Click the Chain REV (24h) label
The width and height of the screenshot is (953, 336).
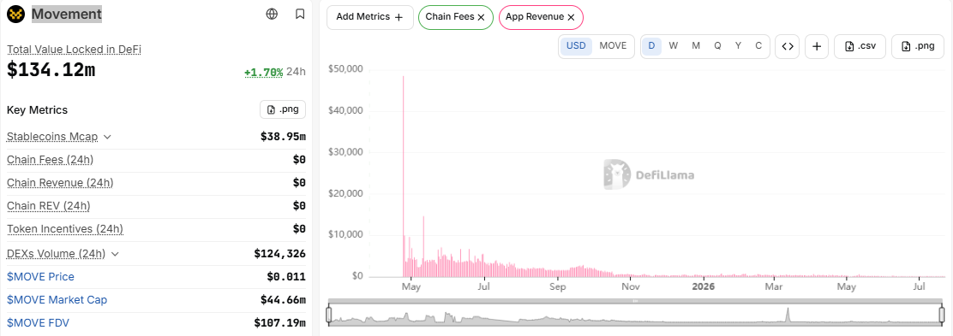tap(49, 206)
